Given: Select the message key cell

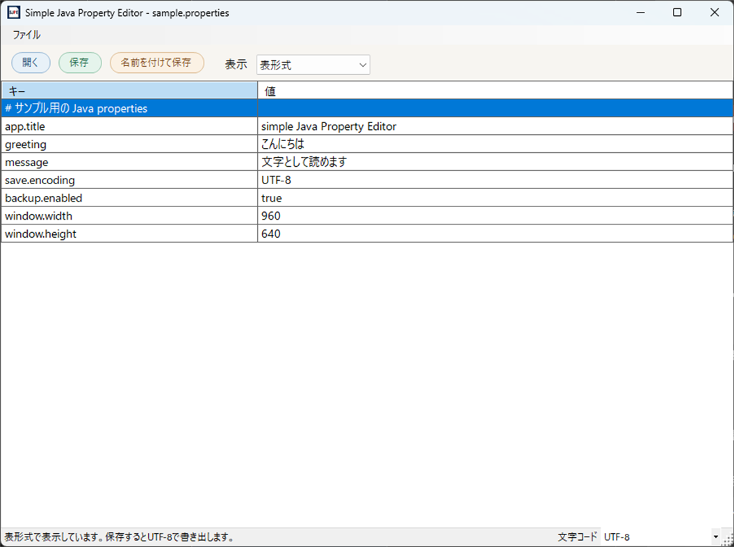Looking at the screenshot, I should (x=129, y=162).
